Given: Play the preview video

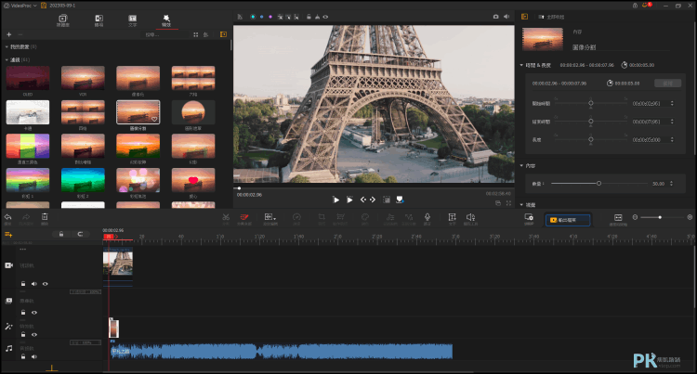Looking at the screenshot, I should [x=335, y=200].
